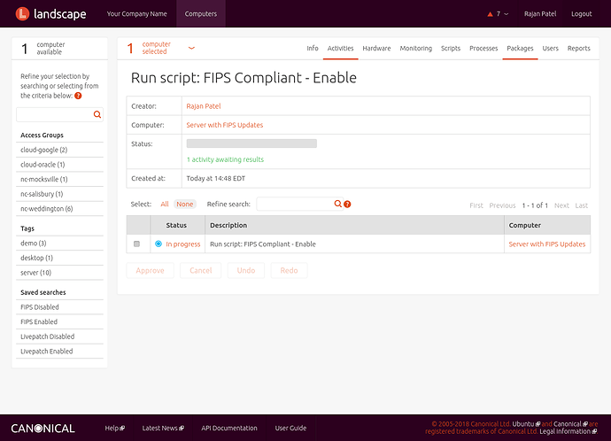Click the Approve button
This screenshot has height=441, width=611.
tap(150, 270)
